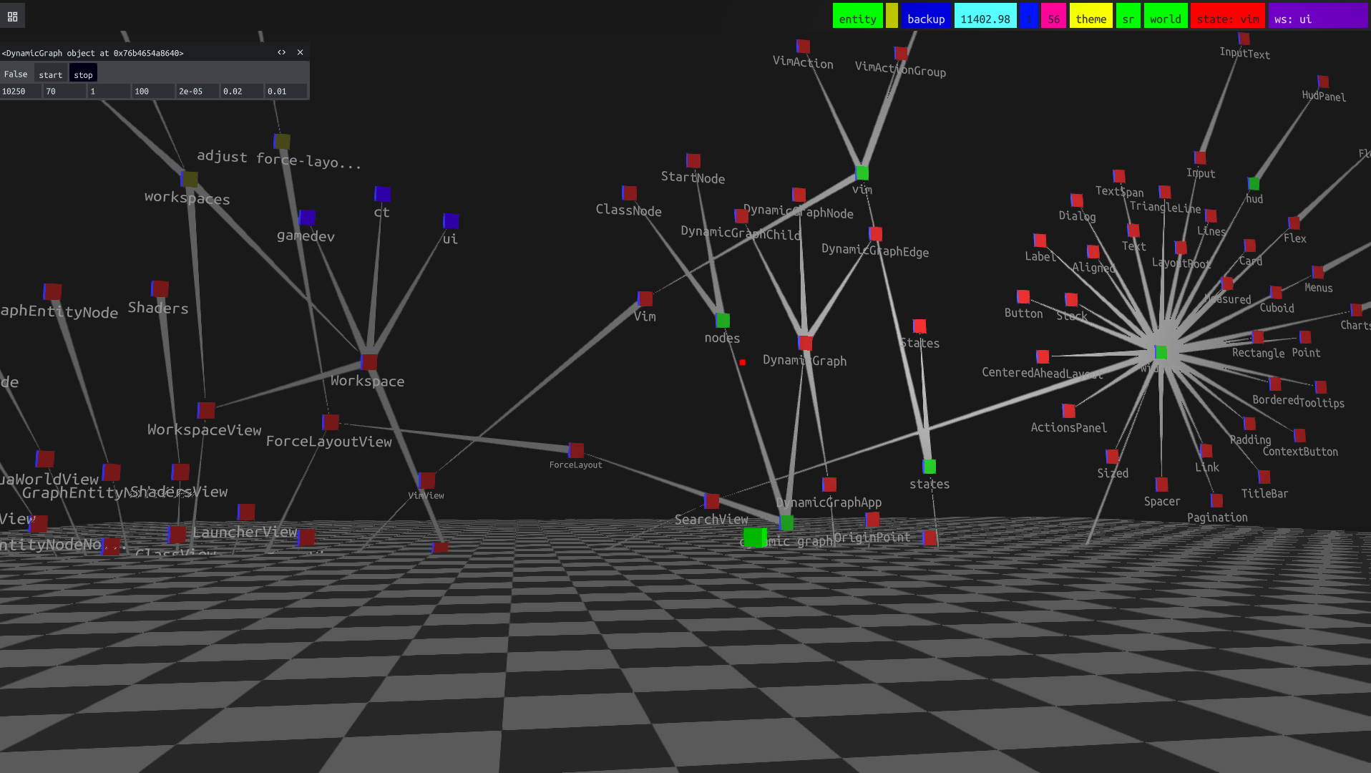Toggle the code view with the <> icon
Image resolution: width=1371 pixels, height=773 pixels.
(x=281, y=52)
